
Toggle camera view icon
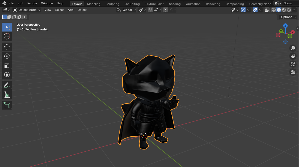click(x=293, y=64)
